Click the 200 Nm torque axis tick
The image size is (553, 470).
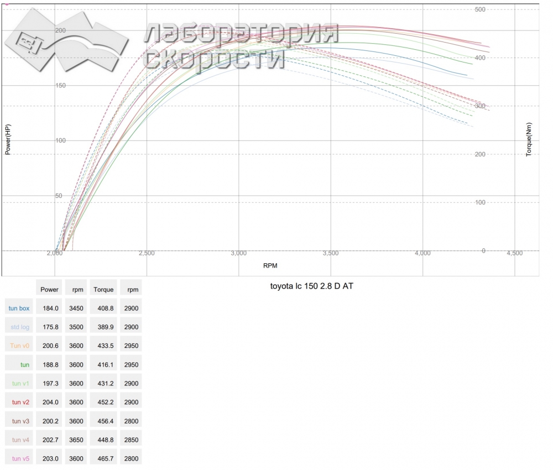coord(480,154)
